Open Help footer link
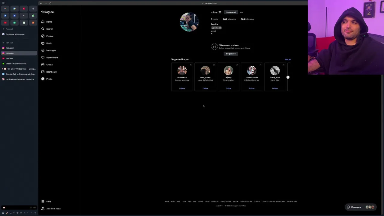The width and height of the screenshot is (384, 216). [x=190, y=202]
